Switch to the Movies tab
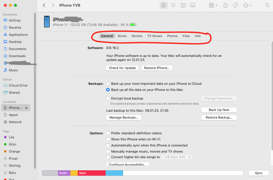 (137, 36)
